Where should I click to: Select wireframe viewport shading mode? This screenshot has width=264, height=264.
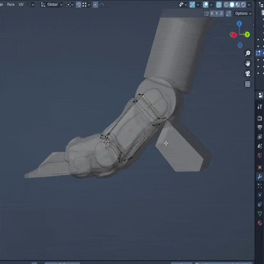[226, 5]
